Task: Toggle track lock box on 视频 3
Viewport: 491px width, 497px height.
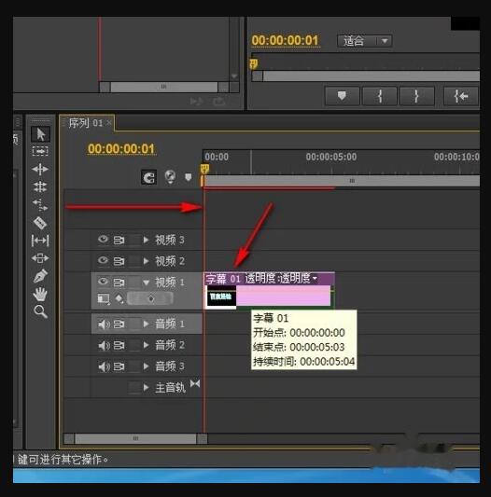Action: click(x=134, y=240)
